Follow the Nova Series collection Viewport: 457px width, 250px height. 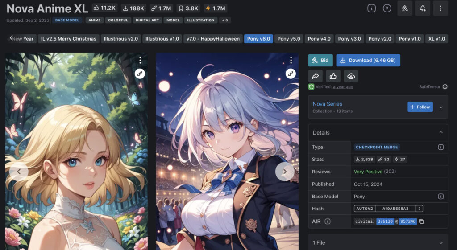pyautogui.click(x=420, y=107)
